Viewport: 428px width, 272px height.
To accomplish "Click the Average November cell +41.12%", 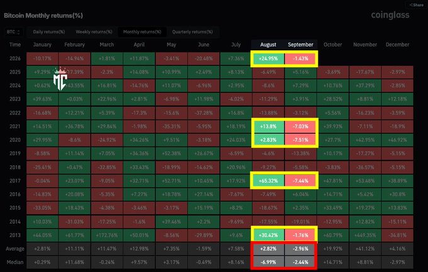I will pos(365,249).
